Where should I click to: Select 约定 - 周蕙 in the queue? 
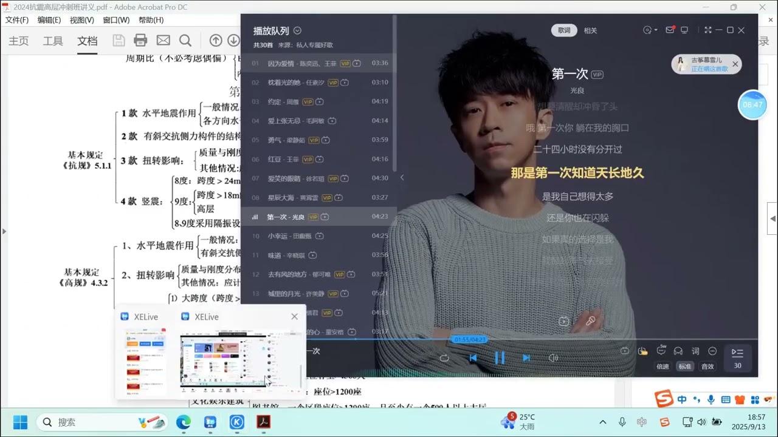pos(320,101)
